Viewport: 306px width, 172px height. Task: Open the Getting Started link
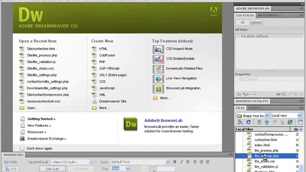click(41, 119)
